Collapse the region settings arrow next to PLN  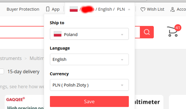tap(129, 9)
